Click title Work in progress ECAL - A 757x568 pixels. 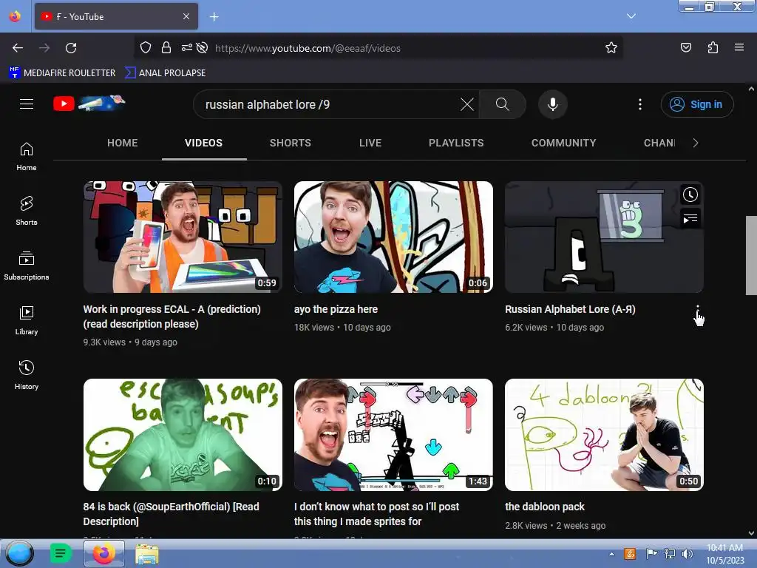click(x=172, y=317)
